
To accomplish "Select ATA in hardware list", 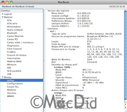I will 9,20.
